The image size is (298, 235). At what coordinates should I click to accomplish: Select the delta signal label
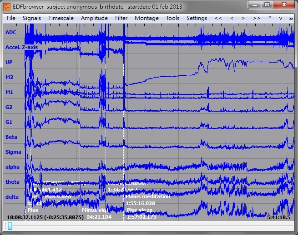[12, 197]
